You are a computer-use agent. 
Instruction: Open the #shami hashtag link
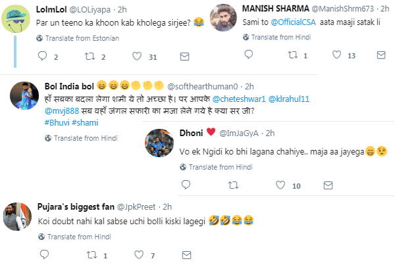point(89,122)
